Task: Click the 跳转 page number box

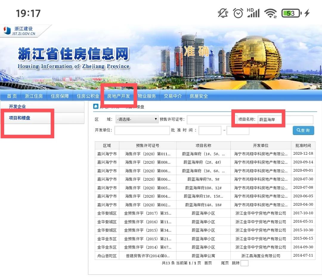Action: point(244,263)
